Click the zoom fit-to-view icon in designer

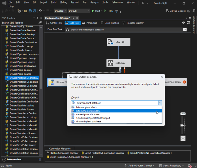[183, 138]
